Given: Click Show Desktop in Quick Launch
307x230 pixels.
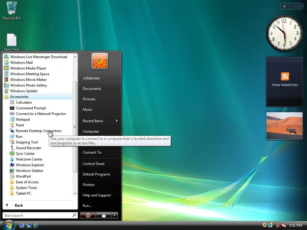Looking at the screenshot, I should (x=22, y=226).
